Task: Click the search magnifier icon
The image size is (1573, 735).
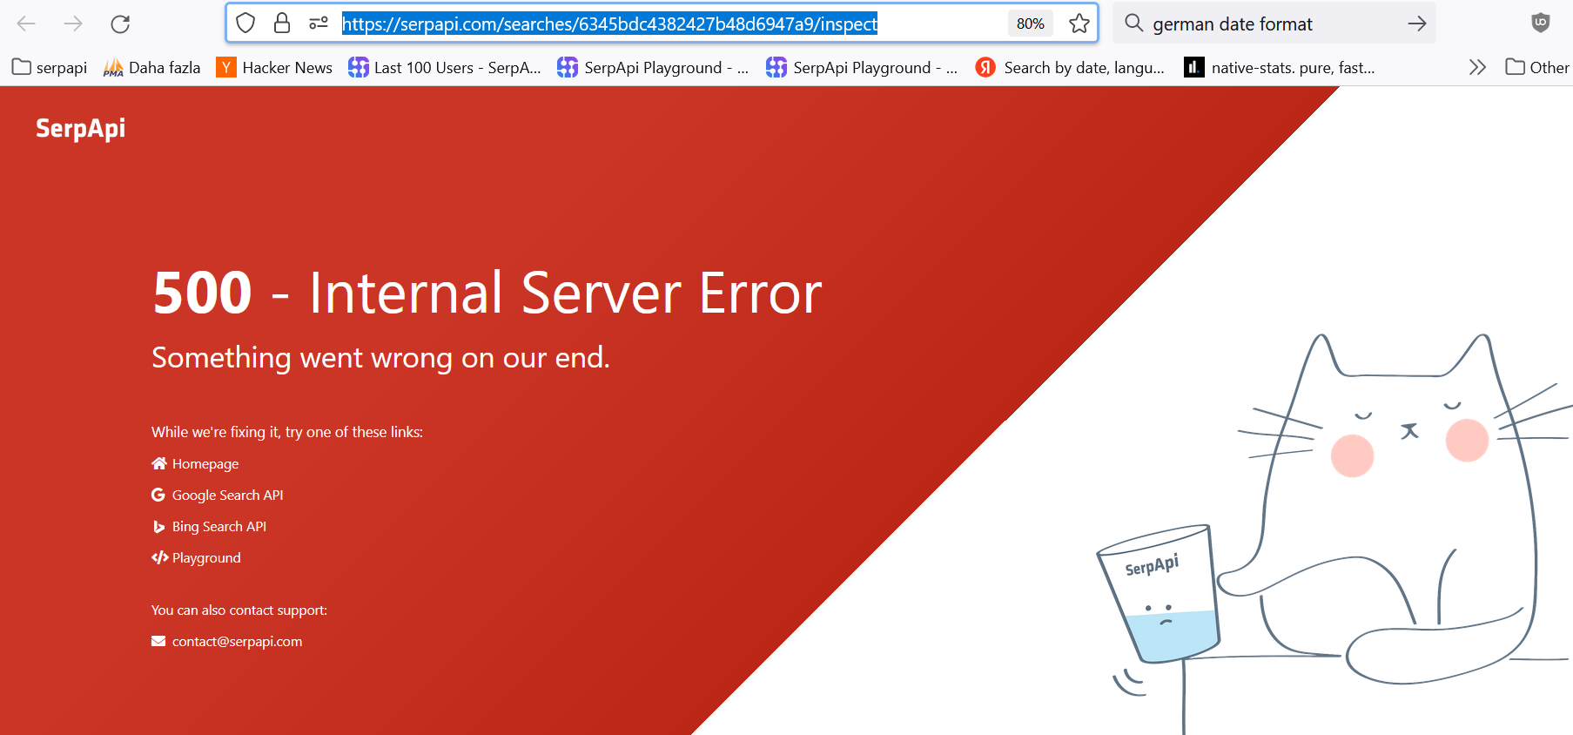Action: click(x=1133, y=24)
